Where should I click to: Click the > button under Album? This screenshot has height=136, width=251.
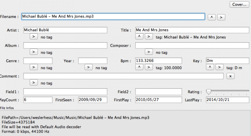(x=34, y=52)
